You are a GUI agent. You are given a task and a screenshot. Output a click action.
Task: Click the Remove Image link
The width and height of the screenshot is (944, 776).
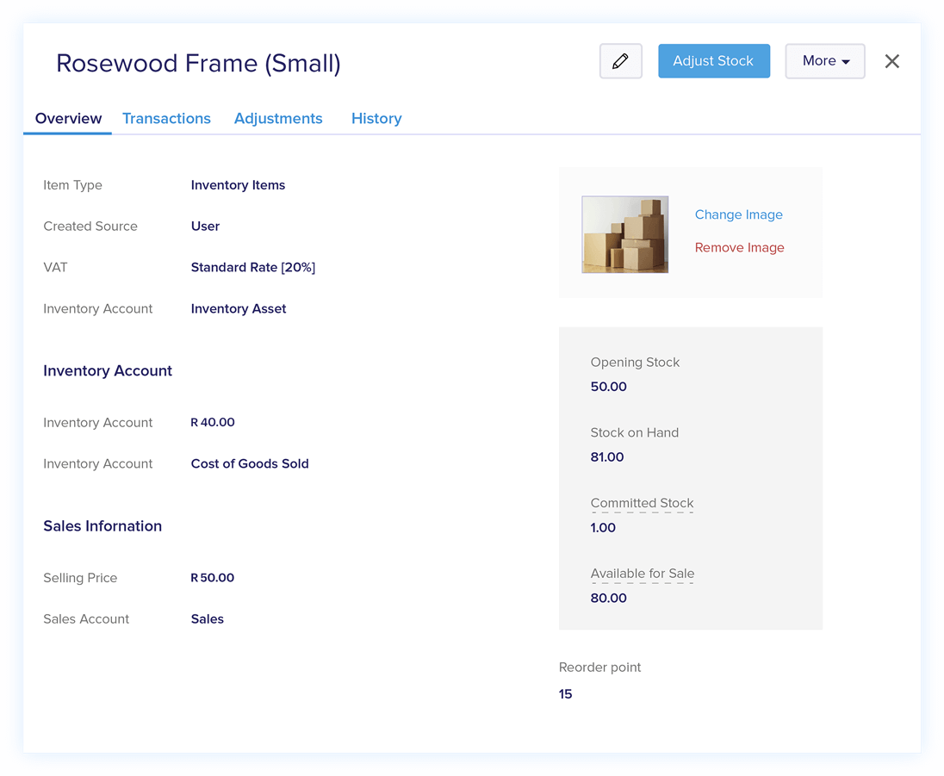(x=739, y=247)
